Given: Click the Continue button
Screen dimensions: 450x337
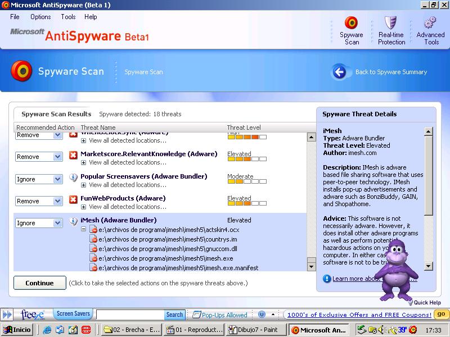Looking at the screenshot, I should [39, 283].
